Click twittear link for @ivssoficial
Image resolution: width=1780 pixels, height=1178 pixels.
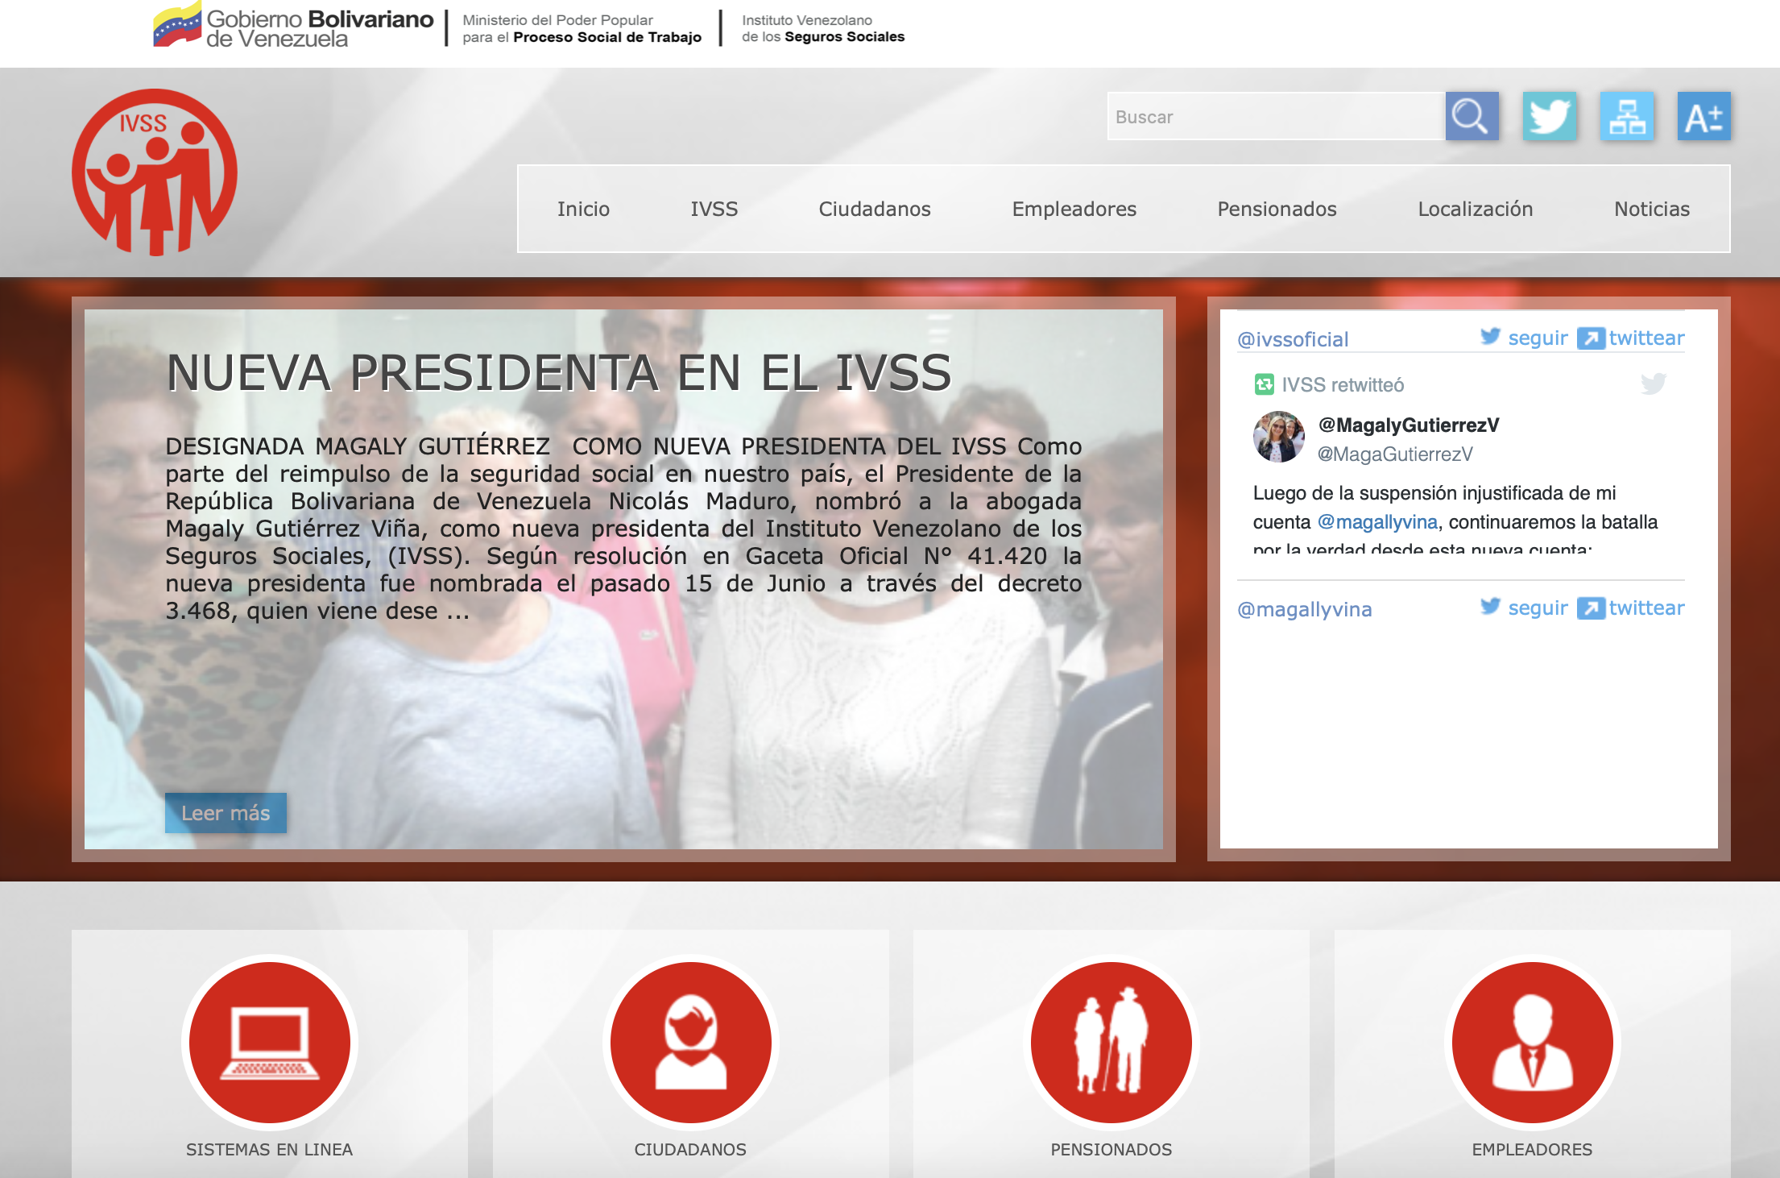tap(1646, 338)
